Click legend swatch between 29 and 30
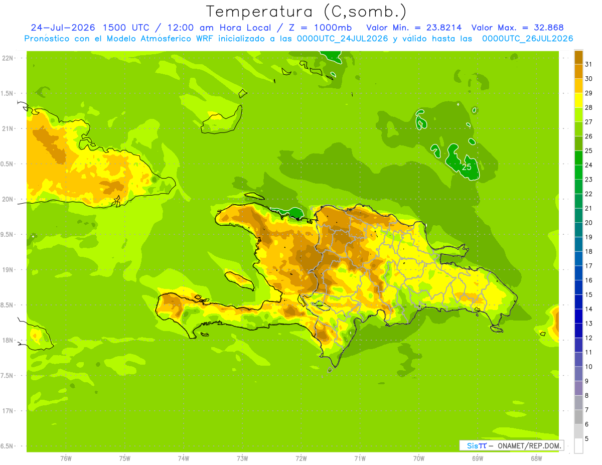 click(578, 86)
